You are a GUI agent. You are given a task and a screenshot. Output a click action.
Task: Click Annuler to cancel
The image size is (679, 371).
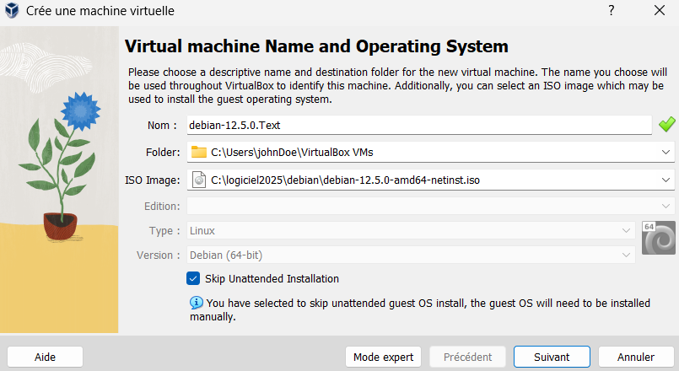[x=636, y=358]
